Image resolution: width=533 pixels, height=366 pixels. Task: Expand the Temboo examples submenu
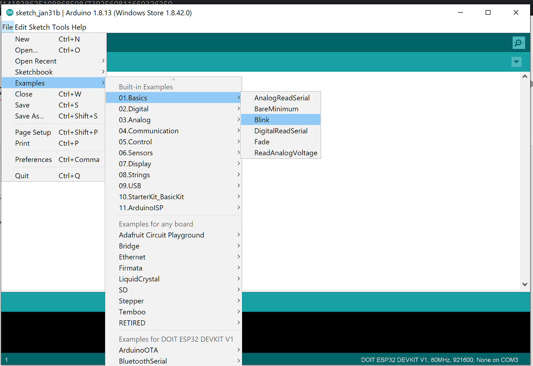pyautogui.click(x=173, y=312)
